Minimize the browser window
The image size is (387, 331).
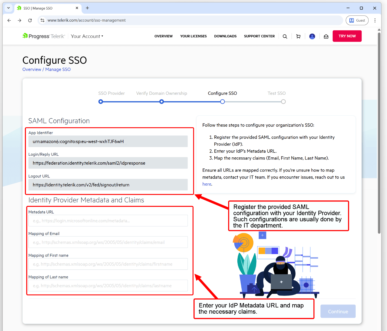348,8
